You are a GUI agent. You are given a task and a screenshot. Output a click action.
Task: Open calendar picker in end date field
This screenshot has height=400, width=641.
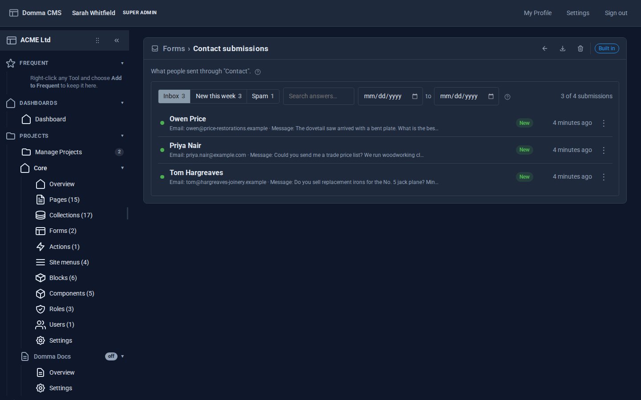491,96
